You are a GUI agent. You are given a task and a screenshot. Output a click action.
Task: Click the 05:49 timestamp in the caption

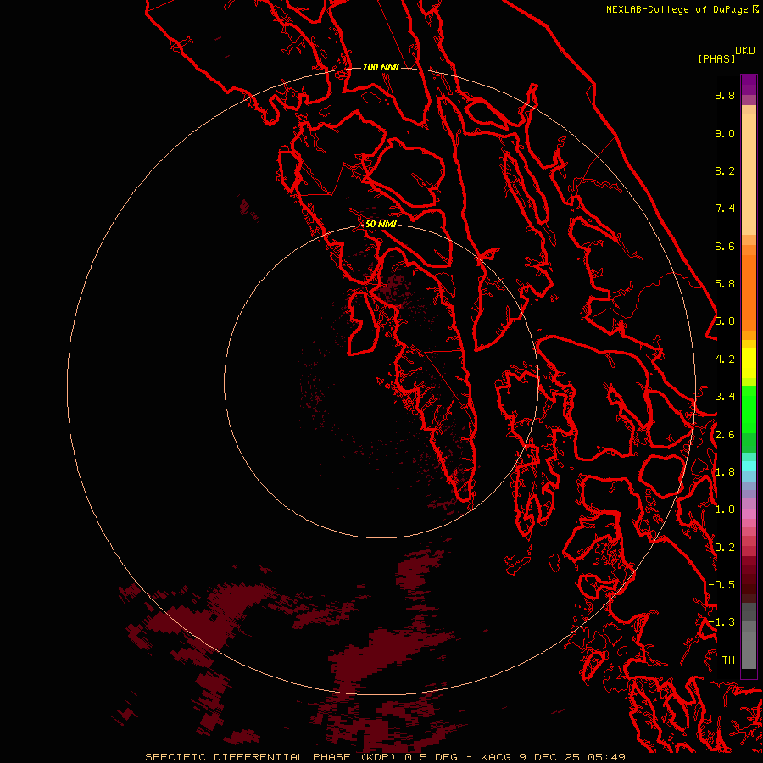(606, 757)
